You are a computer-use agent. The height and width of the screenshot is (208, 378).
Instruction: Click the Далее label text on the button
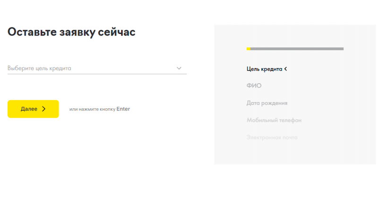coord(29,109)
